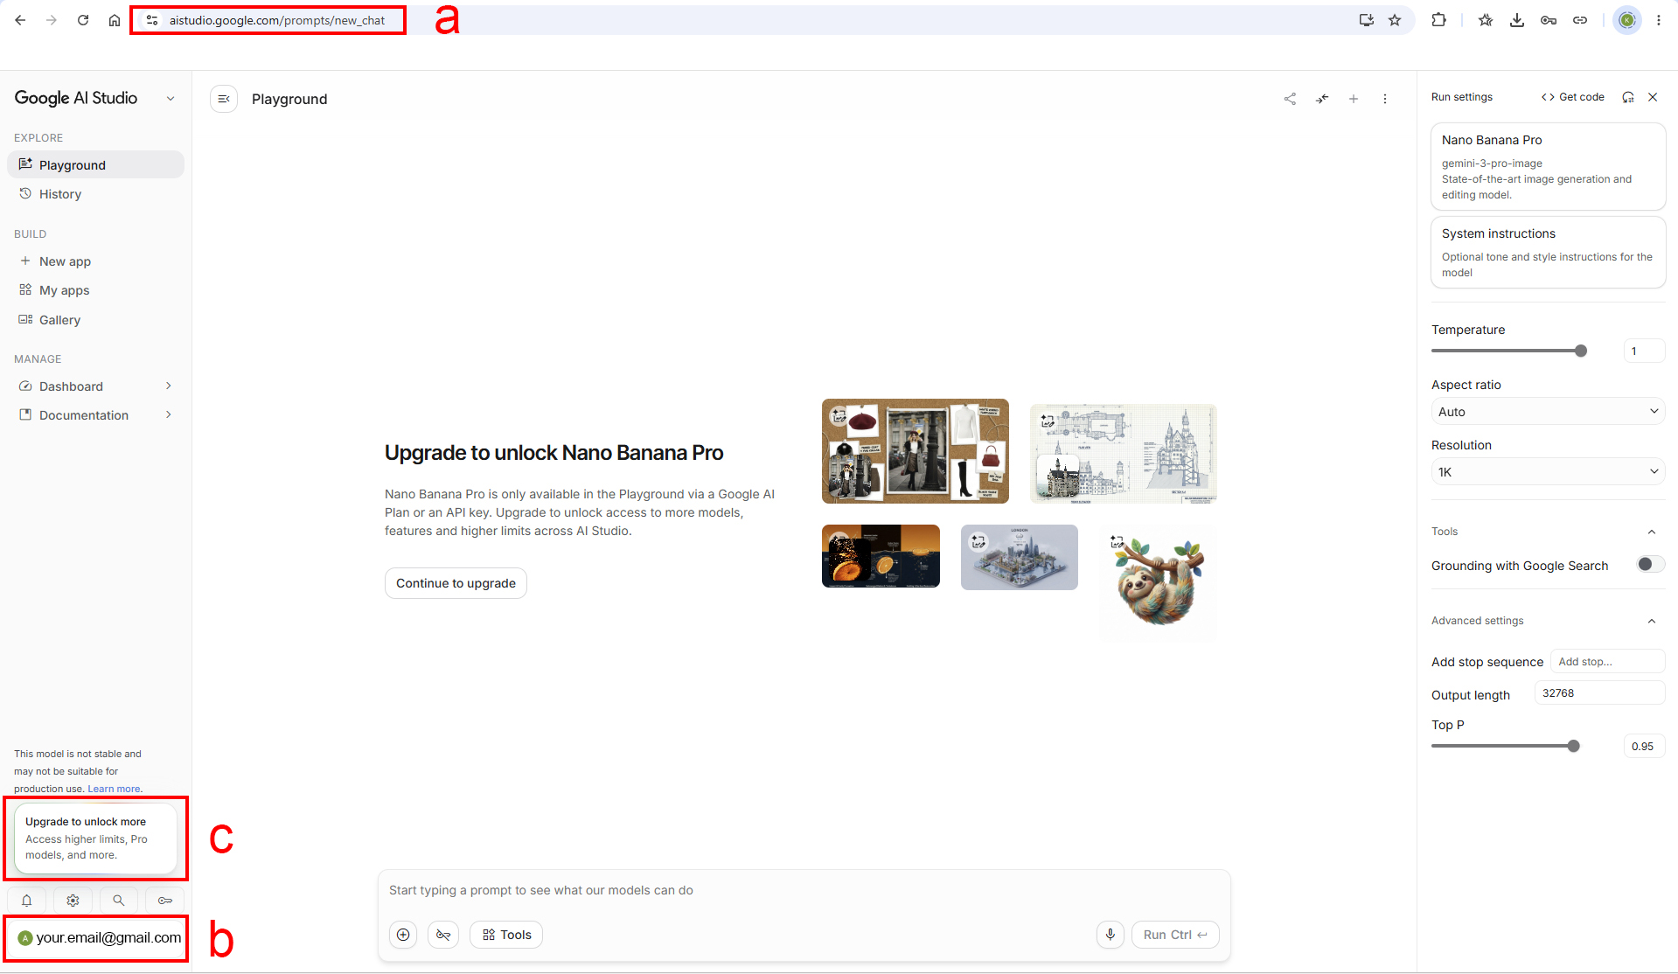Image resolution: width=1678 pixels, height=974 pixels.
Task: Open the browser home page icon
Action: pos(115,20)
